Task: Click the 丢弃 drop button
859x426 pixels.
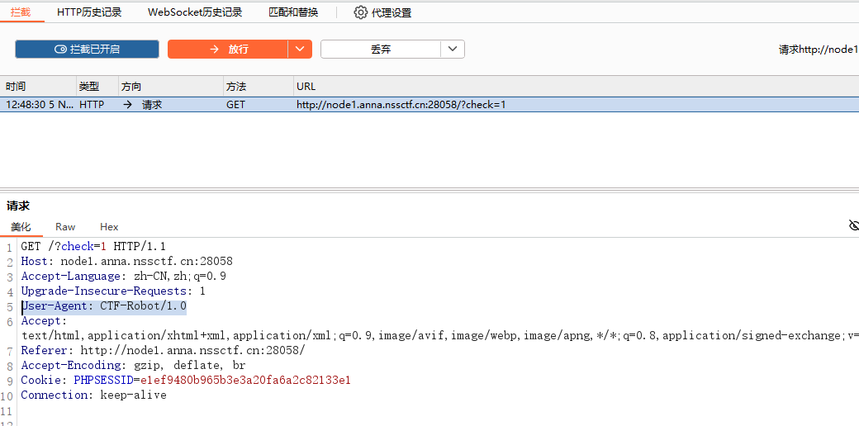Action: coord(381,50)
